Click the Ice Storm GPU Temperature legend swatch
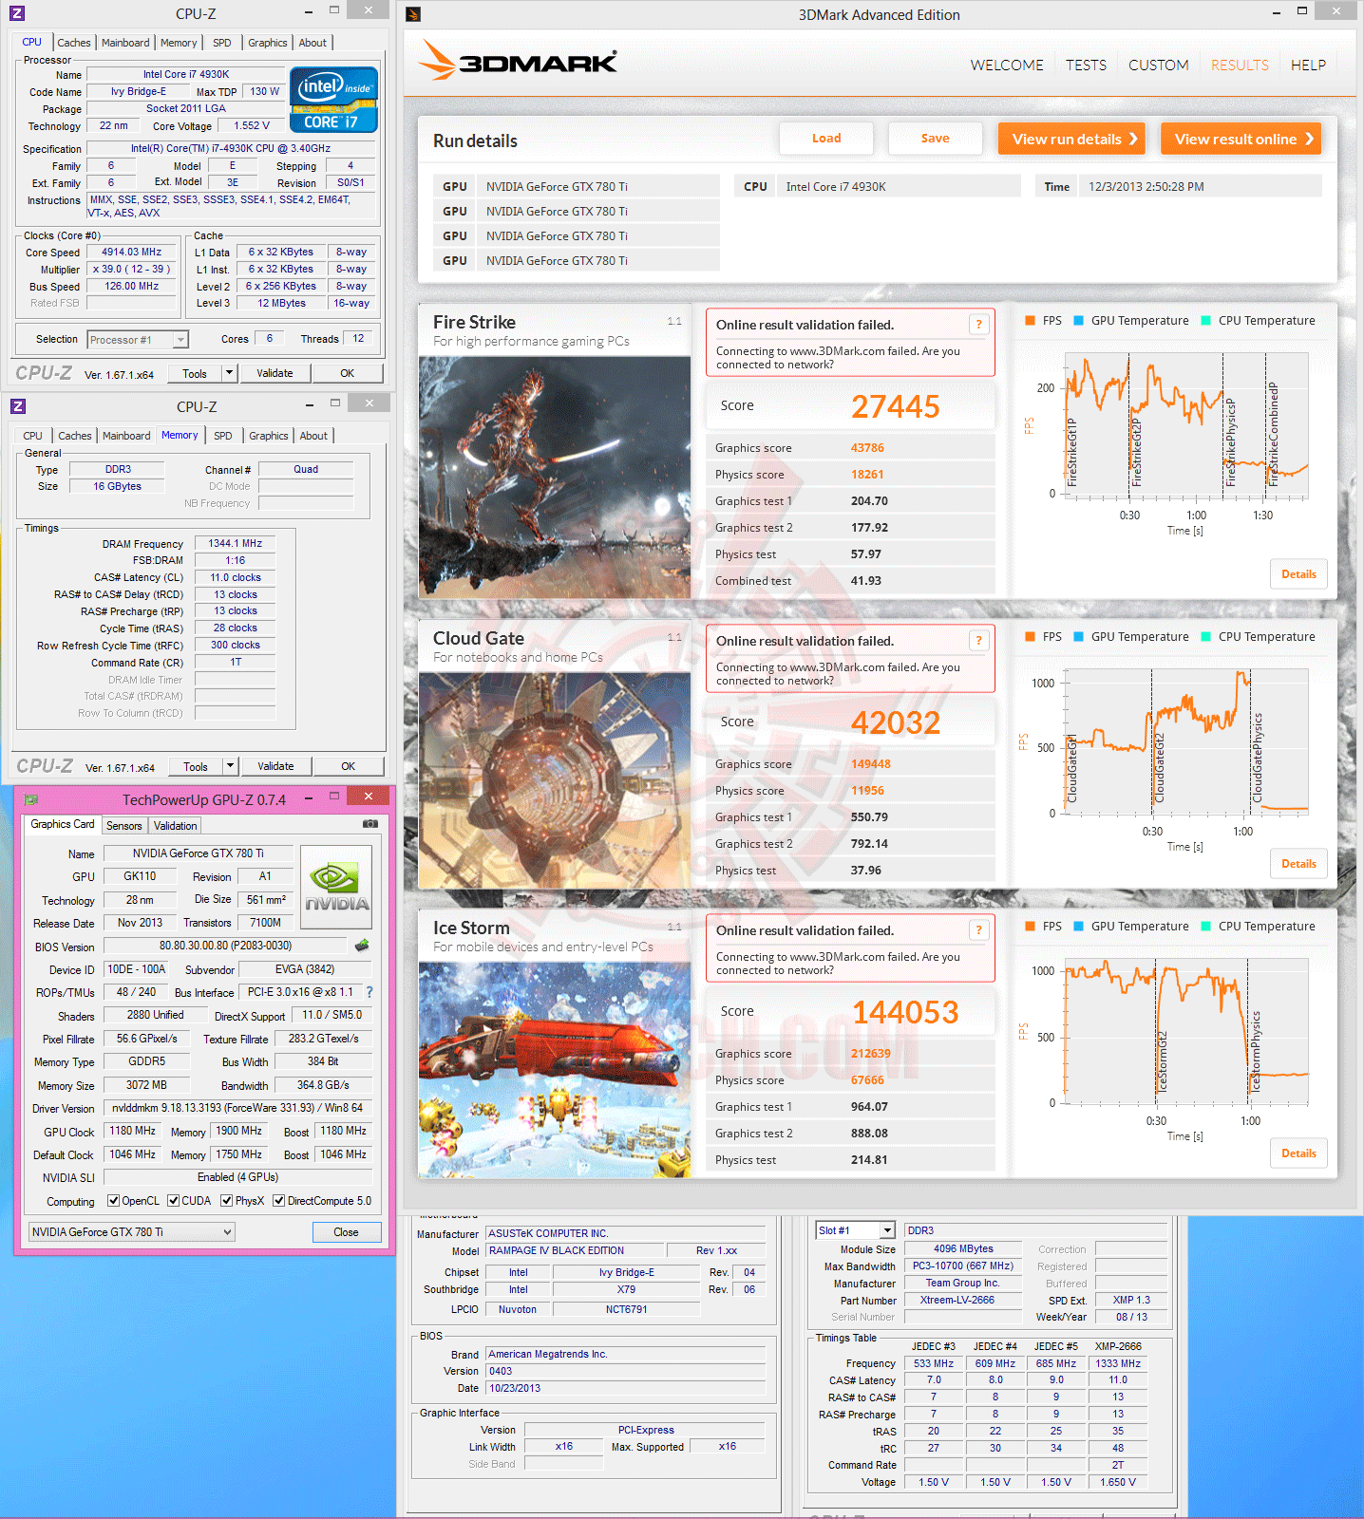1364x1519 pixels. coord(1078,927)
